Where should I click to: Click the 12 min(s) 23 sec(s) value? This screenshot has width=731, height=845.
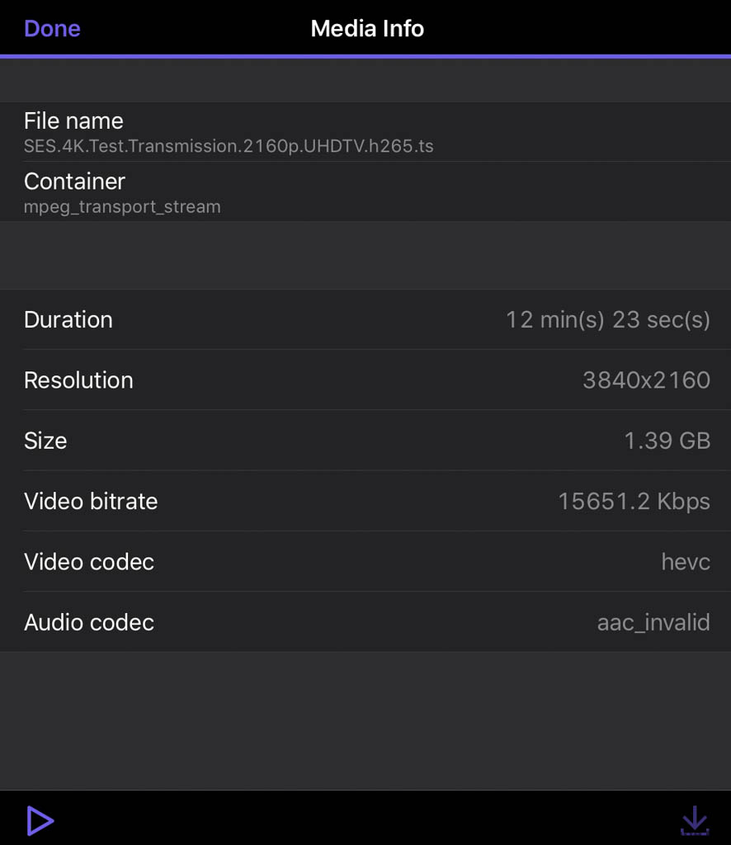607,319
